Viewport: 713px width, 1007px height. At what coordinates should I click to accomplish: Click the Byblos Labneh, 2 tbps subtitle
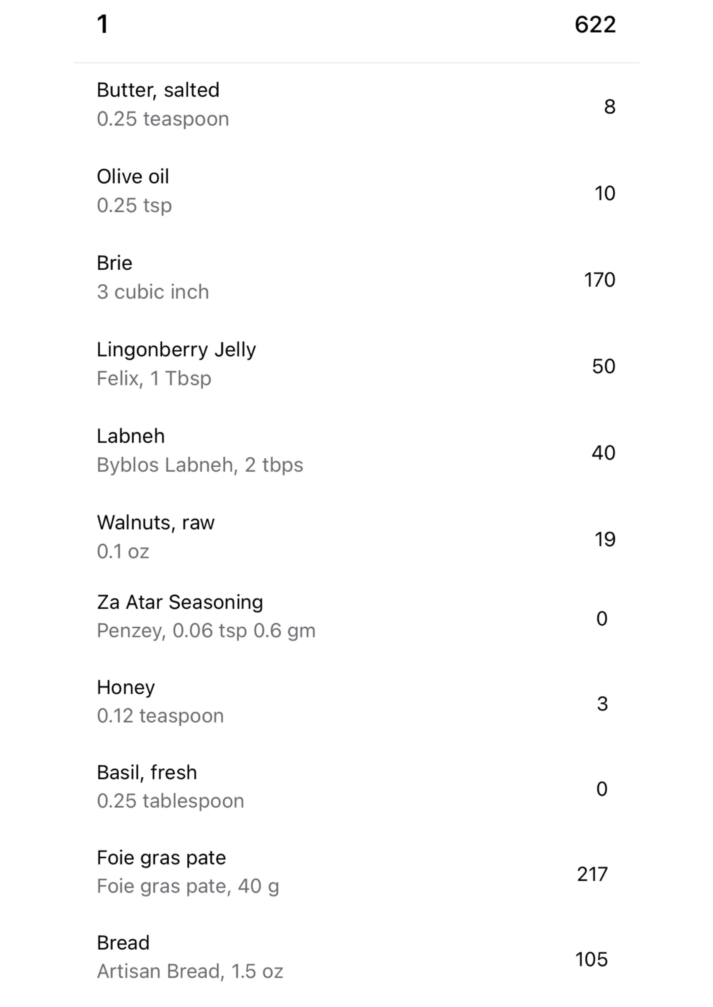pyautogui.click(x=200, y=465)
